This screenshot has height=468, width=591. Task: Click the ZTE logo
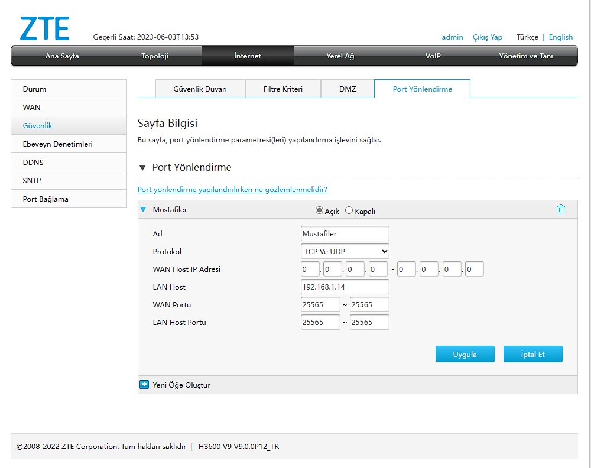click(x=44, y=28)
